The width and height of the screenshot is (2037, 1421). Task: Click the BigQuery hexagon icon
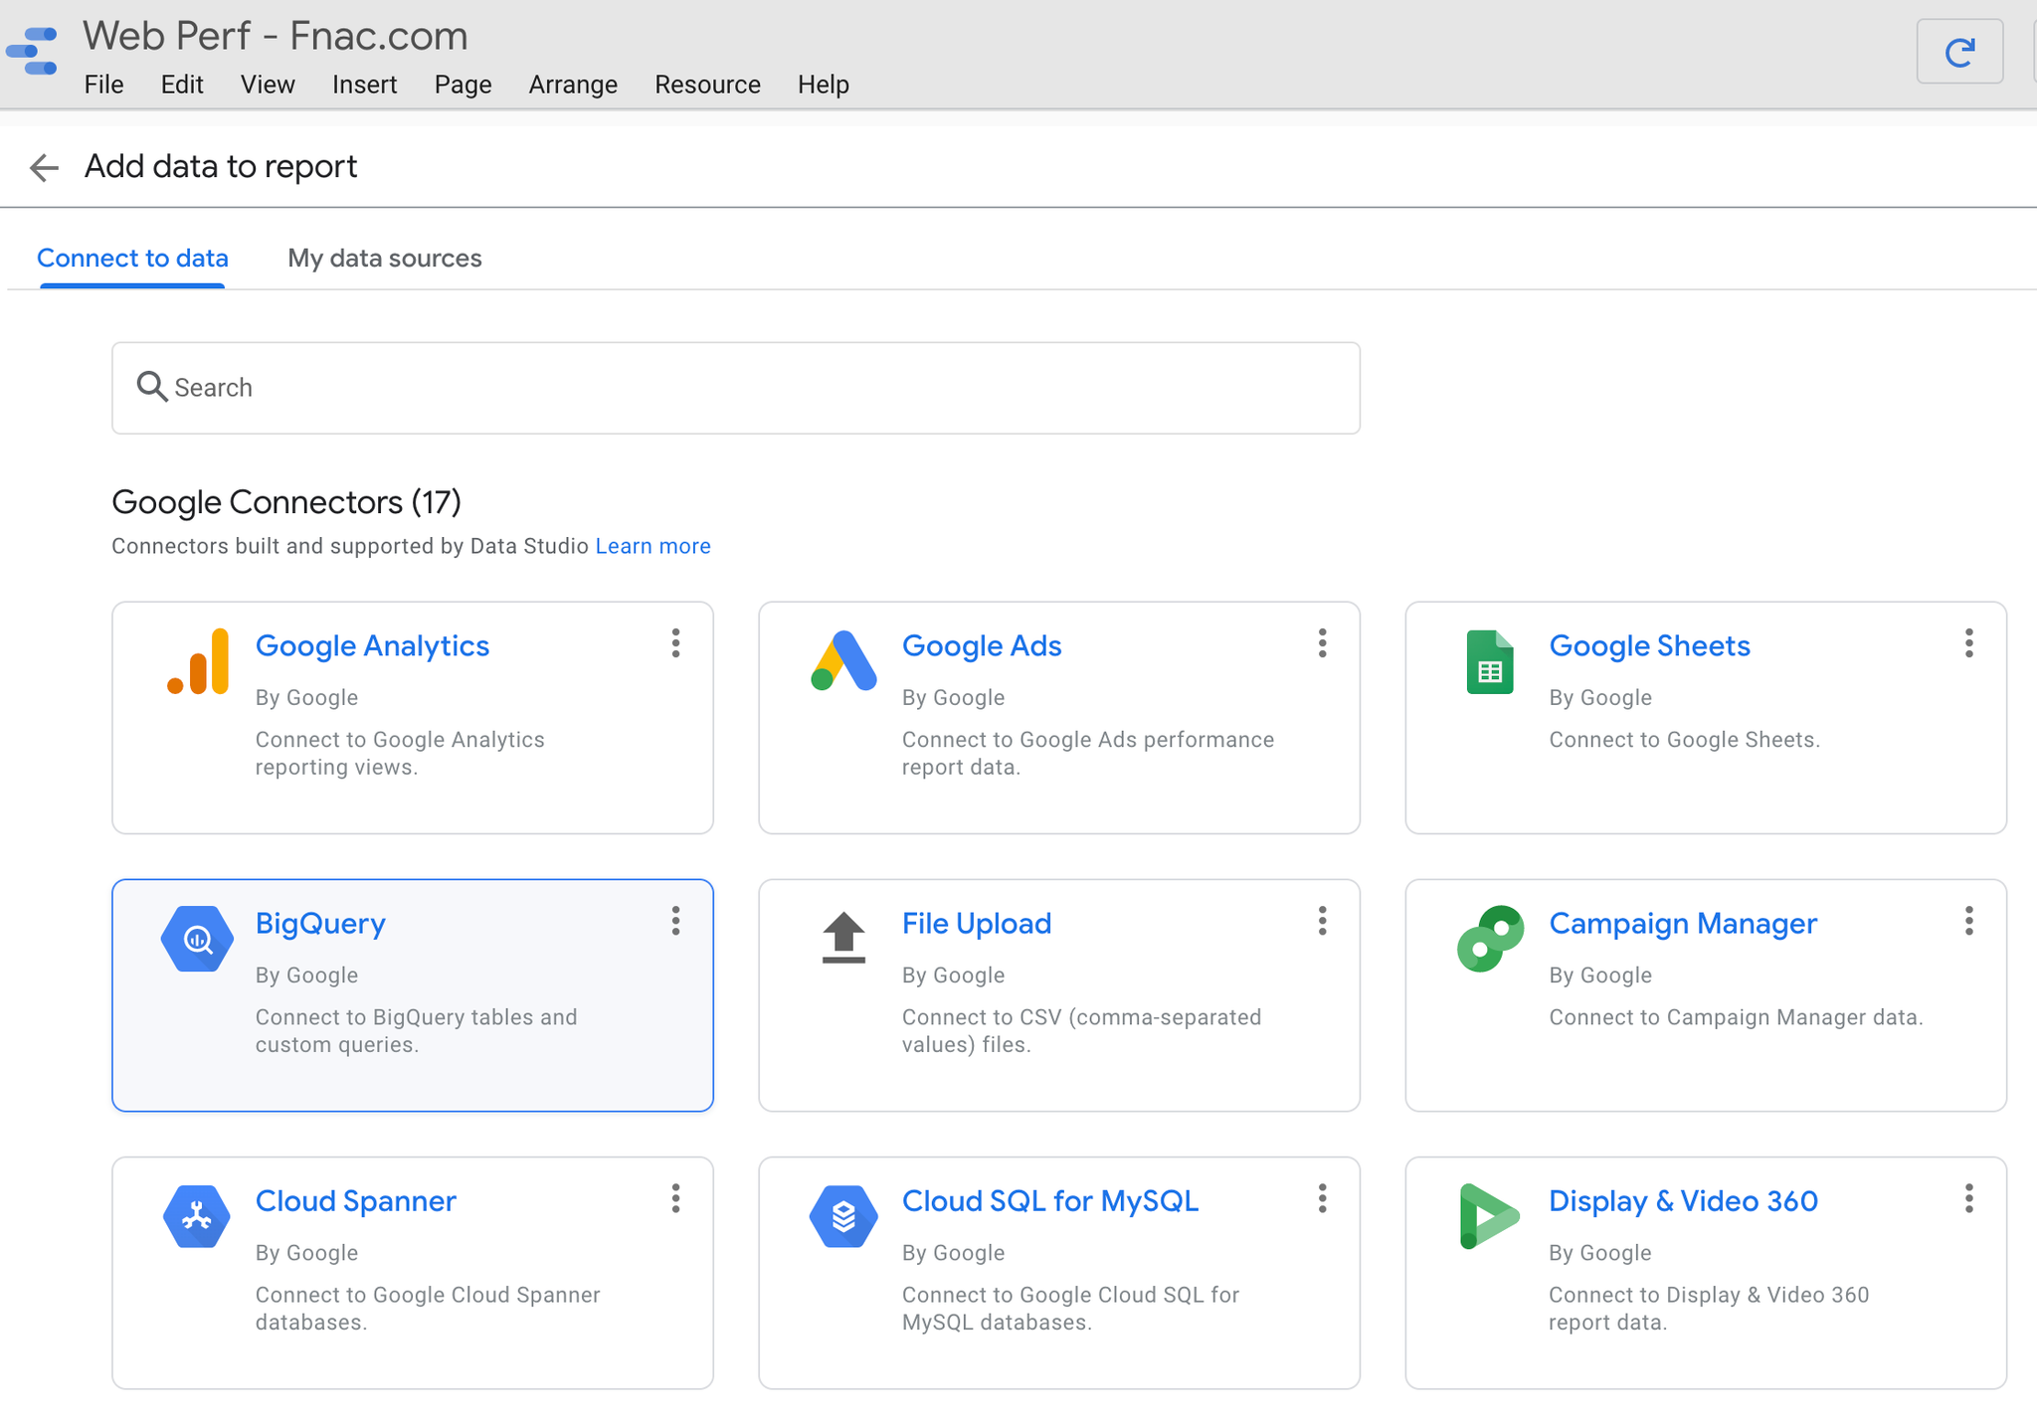click(x=197, y=939)
